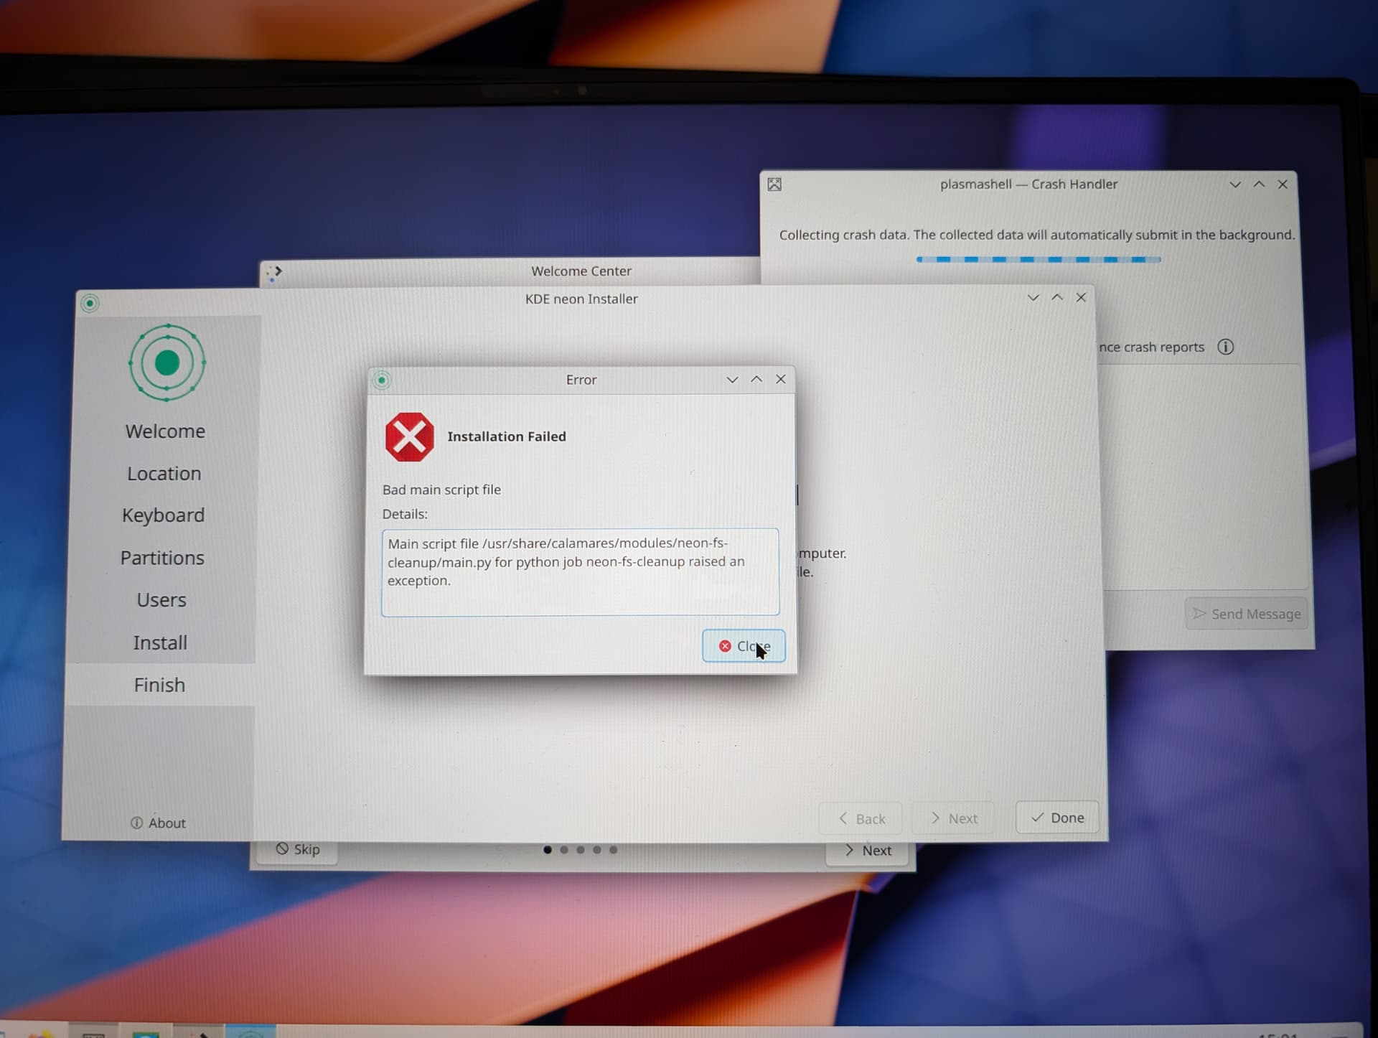This screenshot has height=1038, width=1378.
Task: Click the 'Collecting crash data' status text
Action: [1037, 235]
